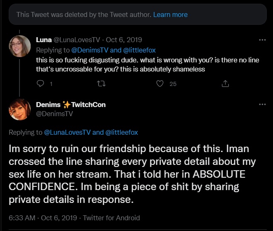Open the more options menu on Luna's tweet

pos(262,40)
